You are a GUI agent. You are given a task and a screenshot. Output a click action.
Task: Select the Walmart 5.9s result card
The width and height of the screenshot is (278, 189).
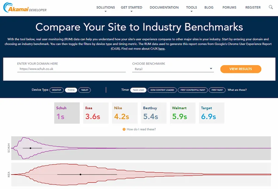183,113
